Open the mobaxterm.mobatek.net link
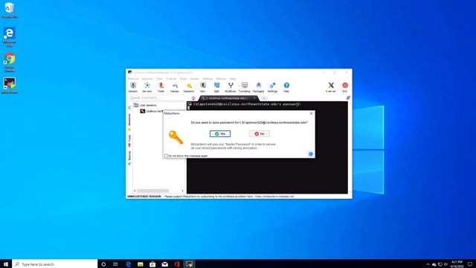This screenshot has width=476, height=268. point(274,197)
